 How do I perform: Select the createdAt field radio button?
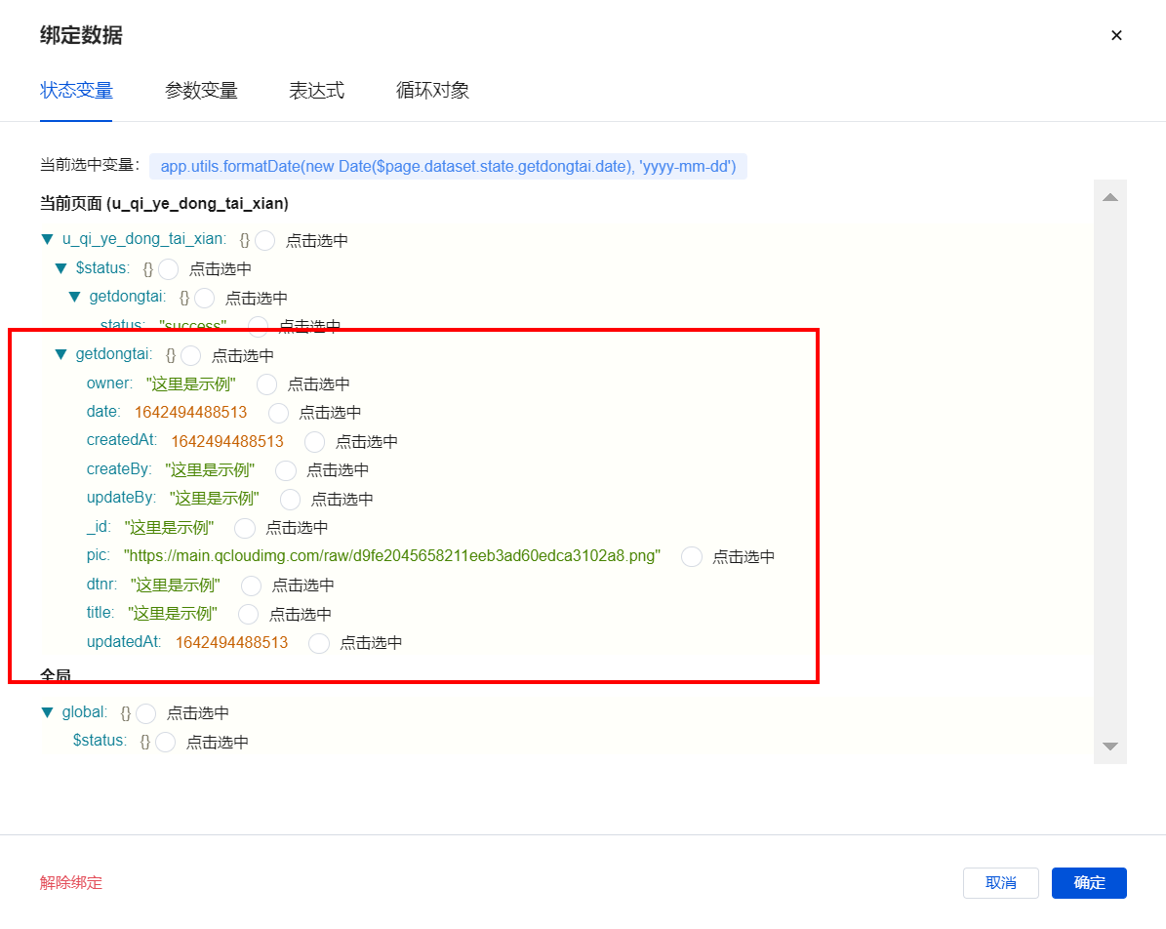point(314,442)
